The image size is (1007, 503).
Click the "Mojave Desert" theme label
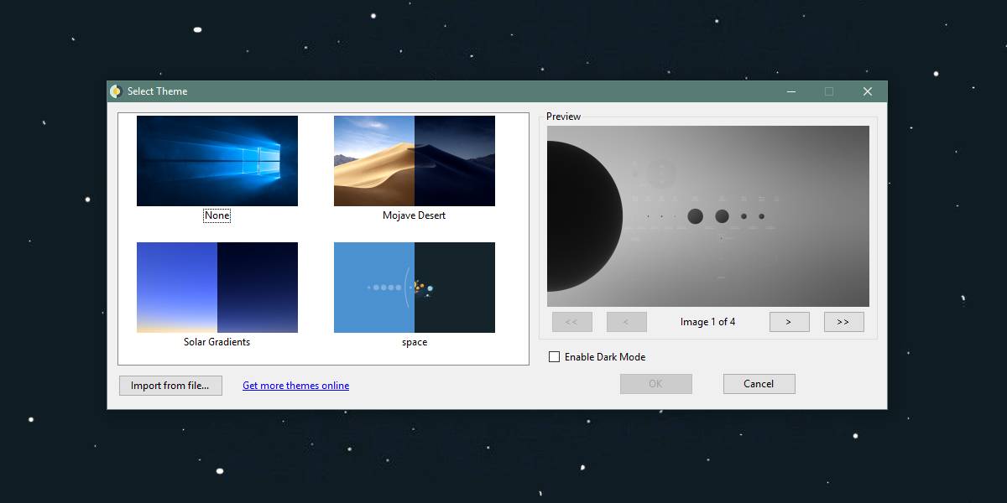415,215
